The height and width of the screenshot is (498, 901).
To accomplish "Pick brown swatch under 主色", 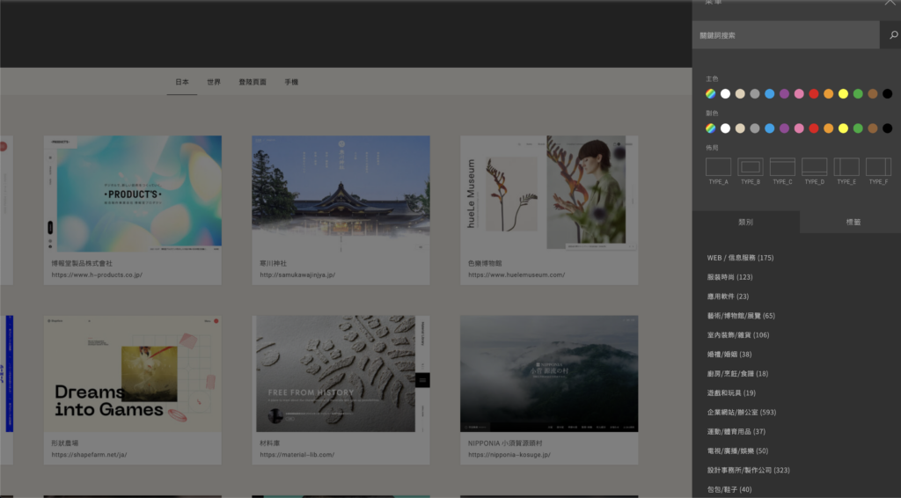I will tap(873, 93).
